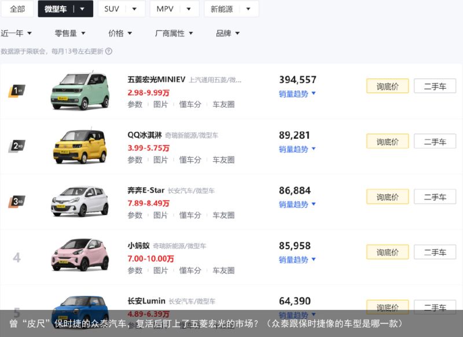
Task: Click the 2nd place rank badge
Action: pos(17,146)
